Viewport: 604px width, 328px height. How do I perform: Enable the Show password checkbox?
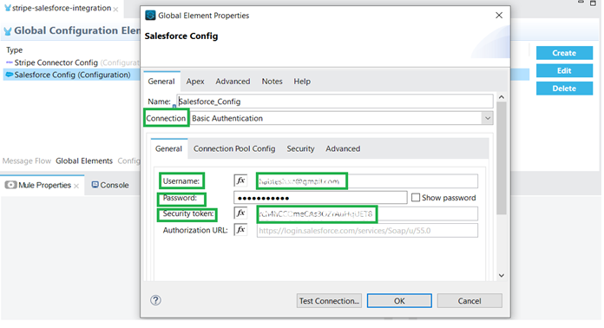415,198
